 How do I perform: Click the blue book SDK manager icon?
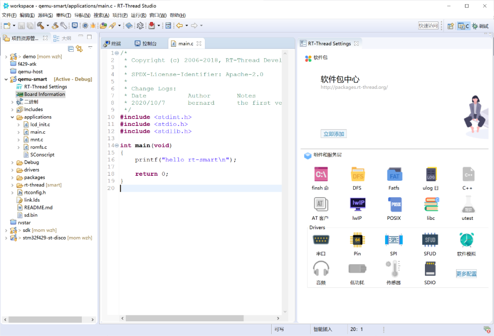pos(129,26)
